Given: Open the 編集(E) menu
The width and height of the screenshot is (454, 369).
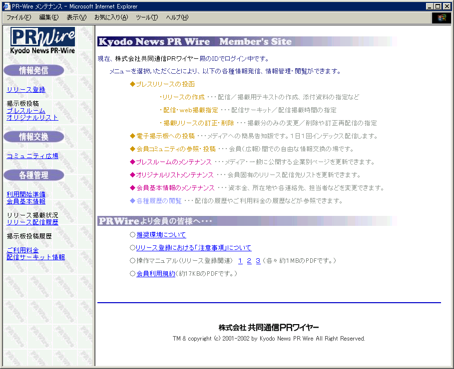Looking at the screenshot, I should [x=48, y=17].
